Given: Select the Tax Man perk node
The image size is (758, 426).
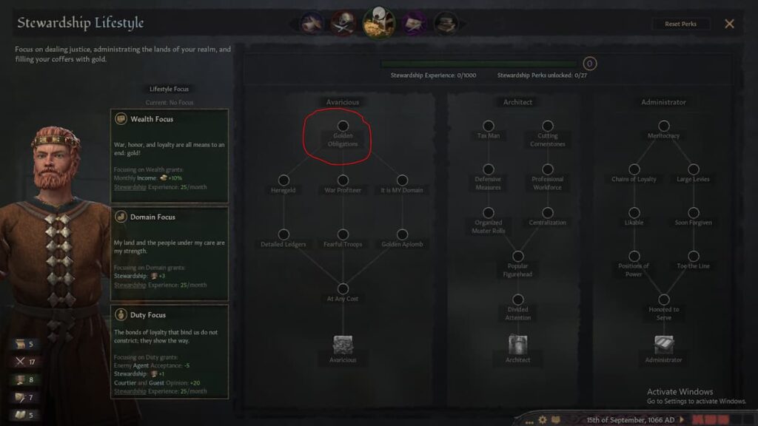Looking at the screenshot, I should (x=489, y=126).
